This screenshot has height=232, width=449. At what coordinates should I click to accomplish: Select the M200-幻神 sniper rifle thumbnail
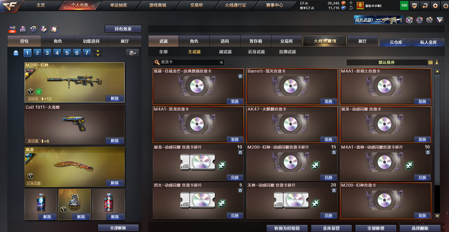(74, 83)
